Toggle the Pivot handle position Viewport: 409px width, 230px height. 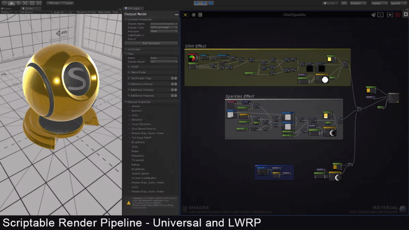(x=54, y=3)
